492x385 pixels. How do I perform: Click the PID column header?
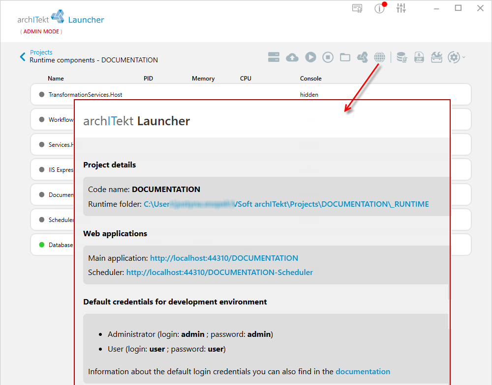(x=149, y=79)
